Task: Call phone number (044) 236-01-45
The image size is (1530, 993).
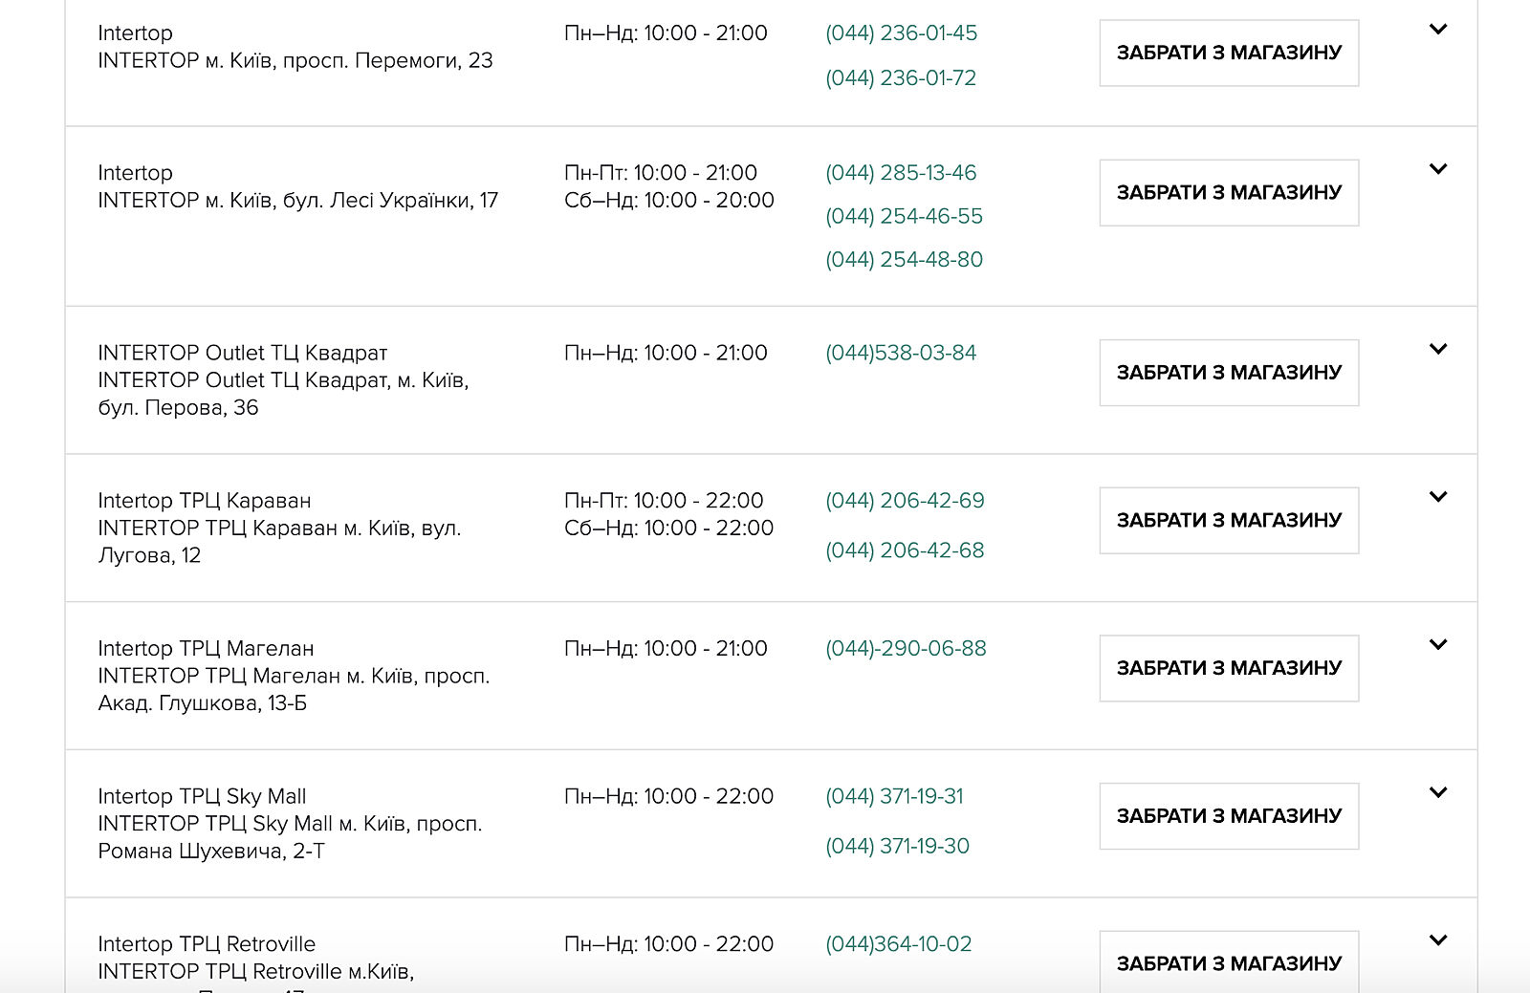Action: click(x=901, y=33)
